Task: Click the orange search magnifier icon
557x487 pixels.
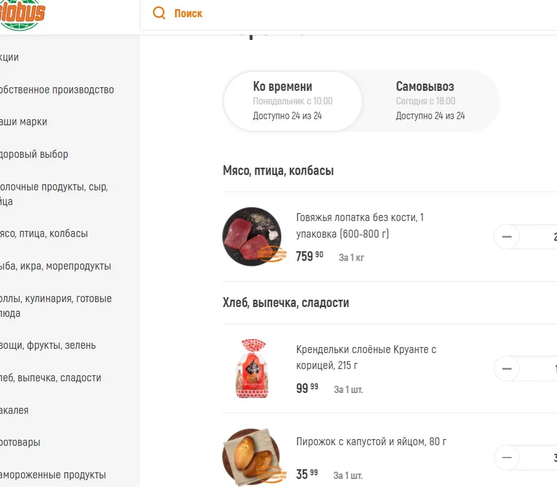Action: tap(158, 12)
